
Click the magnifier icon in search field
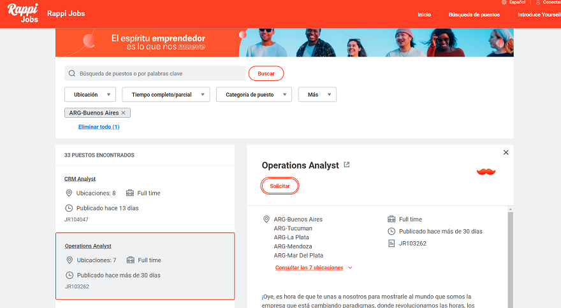click(x=72, y=73)
